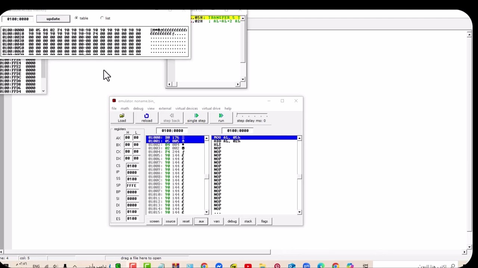Click the screen button at emulator bottom
The height and width of the screenshot is (268, 478).
point(154,221)
